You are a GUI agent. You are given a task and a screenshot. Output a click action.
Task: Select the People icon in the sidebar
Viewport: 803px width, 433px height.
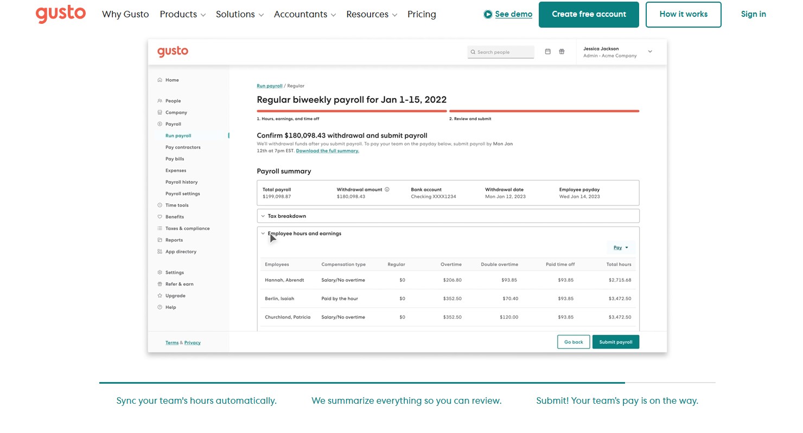(161, 100)
